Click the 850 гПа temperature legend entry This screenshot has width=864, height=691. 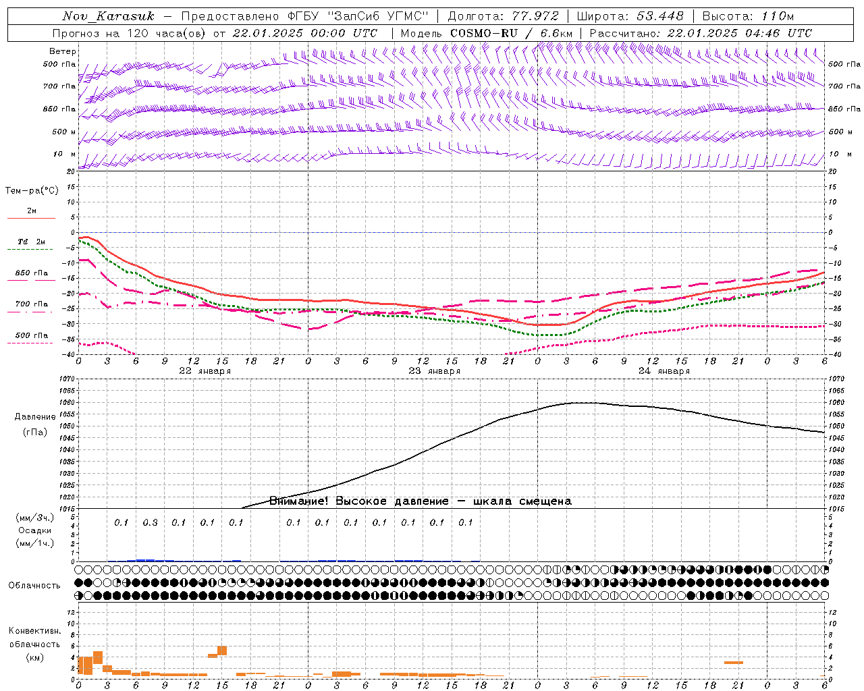point(32,273)
